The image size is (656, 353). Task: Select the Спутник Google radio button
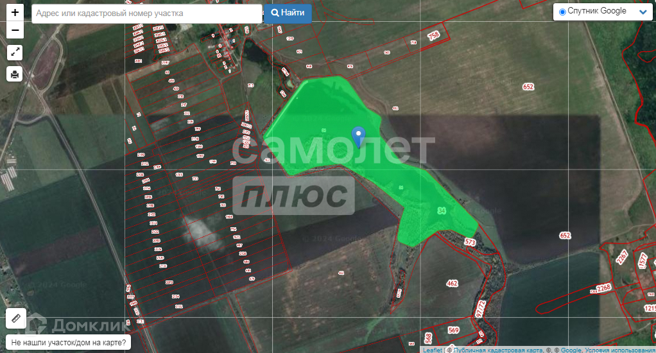click(x=563, y=12)
